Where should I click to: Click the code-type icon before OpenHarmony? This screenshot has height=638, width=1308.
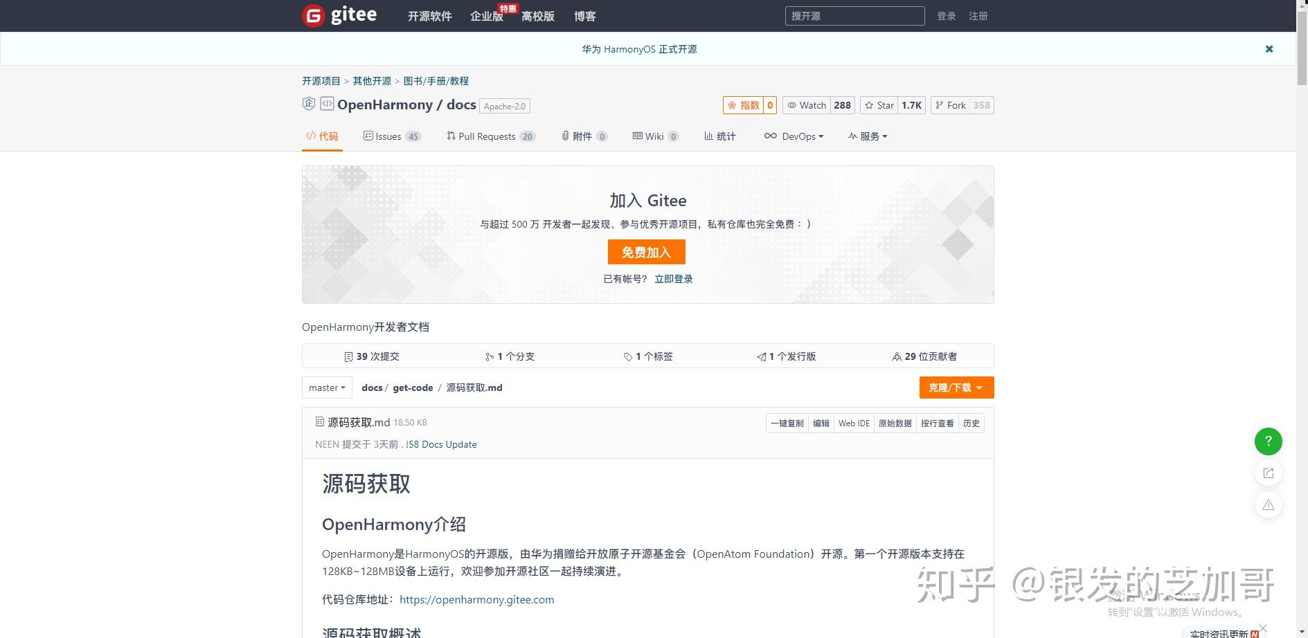tap(327, 104)
